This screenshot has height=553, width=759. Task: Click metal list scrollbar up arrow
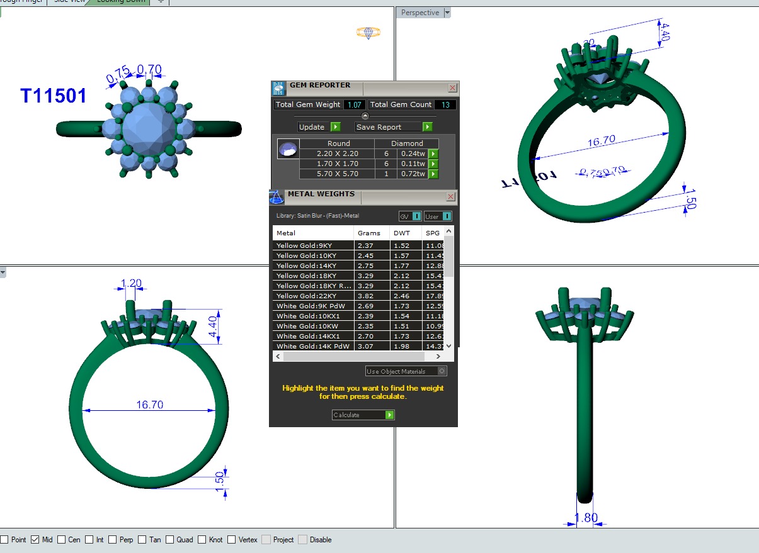[x=448, y=231]
